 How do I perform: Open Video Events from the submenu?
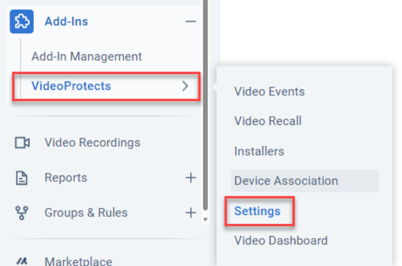tap(269, 91)
